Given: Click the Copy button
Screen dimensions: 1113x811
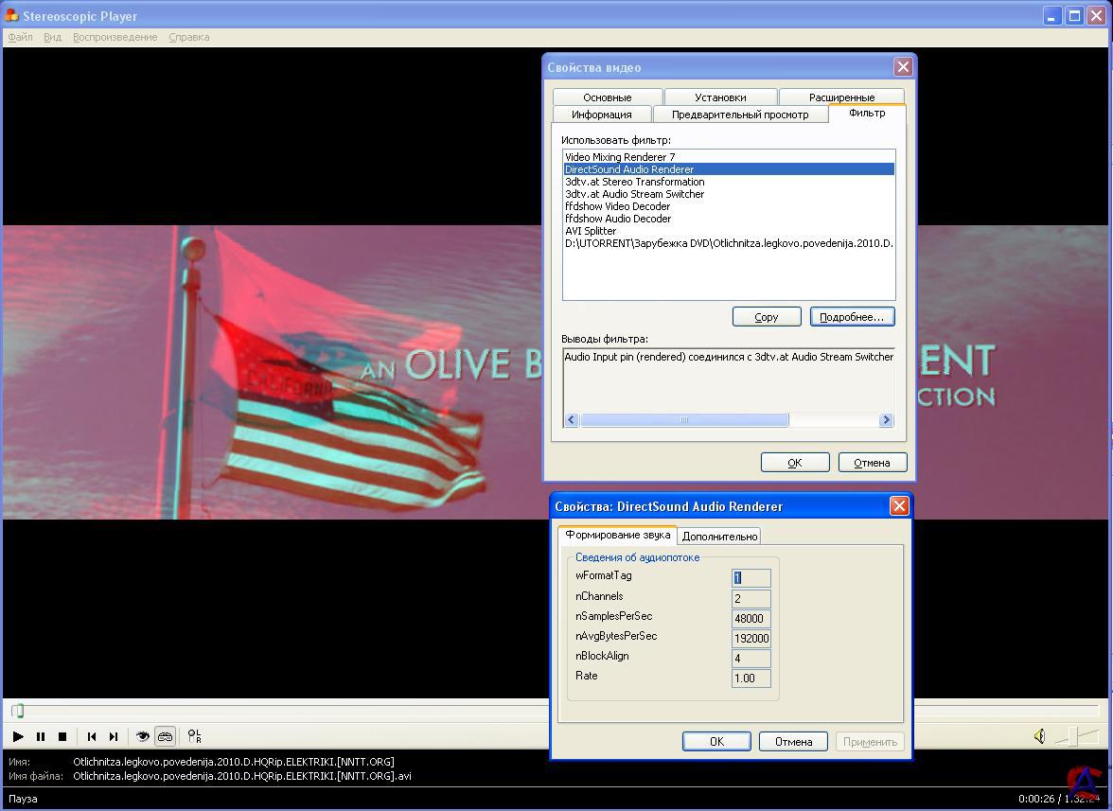Looking at the screenshot, I should tap(767, 317).
